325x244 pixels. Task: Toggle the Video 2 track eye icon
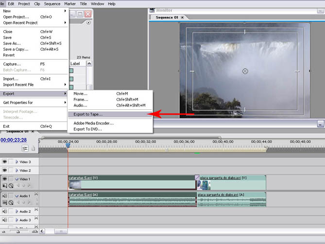tap(4, 171)
